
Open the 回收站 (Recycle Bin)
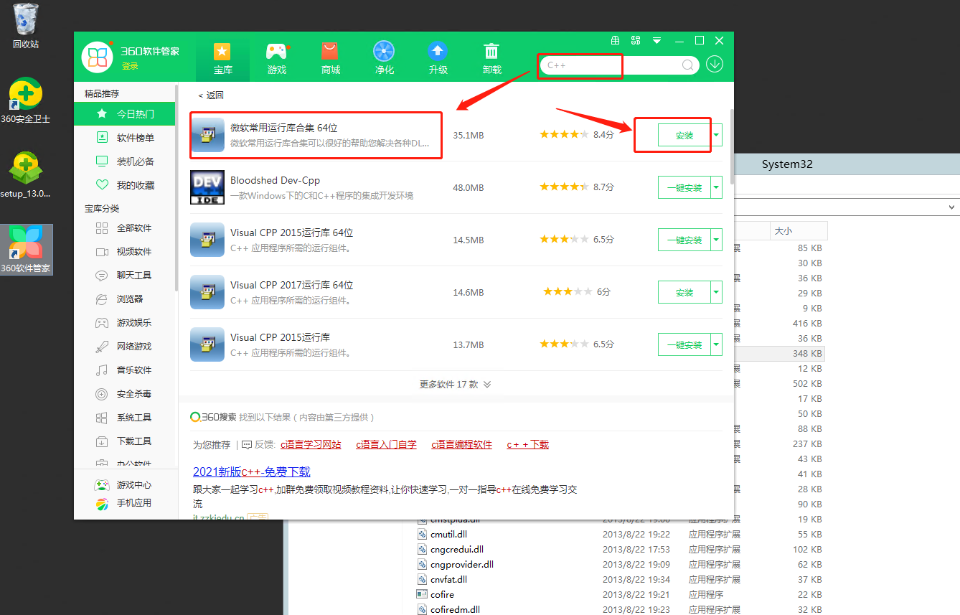click(26, 22)
